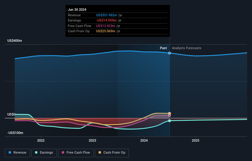Click the orange Cash From Op data point
The width and height of the screenshot is (252, 161).
tap(169, 113)
